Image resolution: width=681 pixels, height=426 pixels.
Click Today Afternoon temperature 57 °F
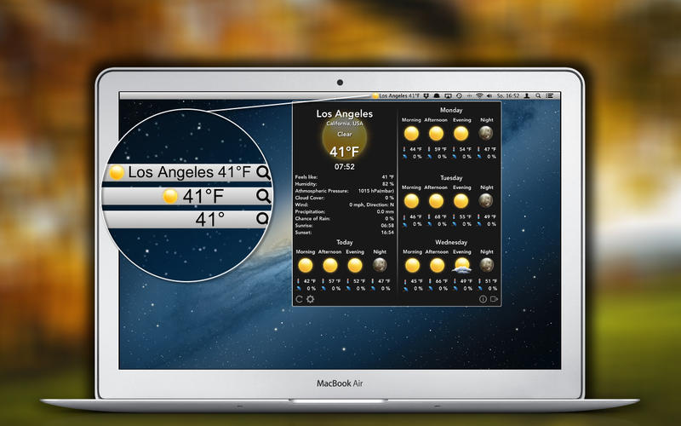tap(335, 282)
